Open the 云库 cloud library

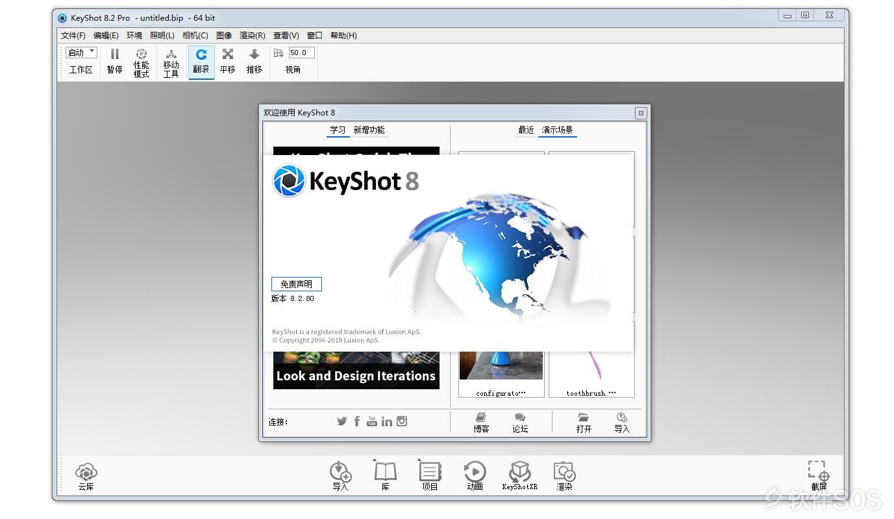point(86,476)
